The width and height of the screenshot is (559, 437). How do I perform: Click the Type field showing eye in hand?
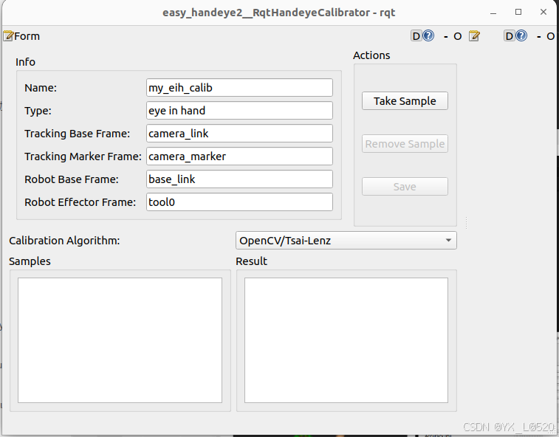[x=239, y=111]
